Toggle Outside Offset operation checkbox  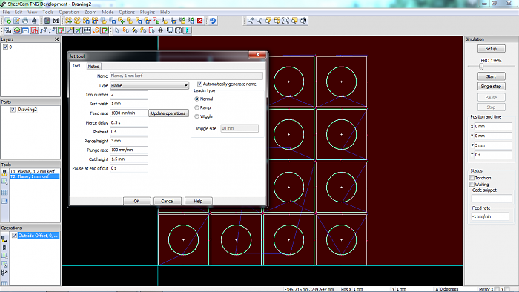[x=14, y=236]
